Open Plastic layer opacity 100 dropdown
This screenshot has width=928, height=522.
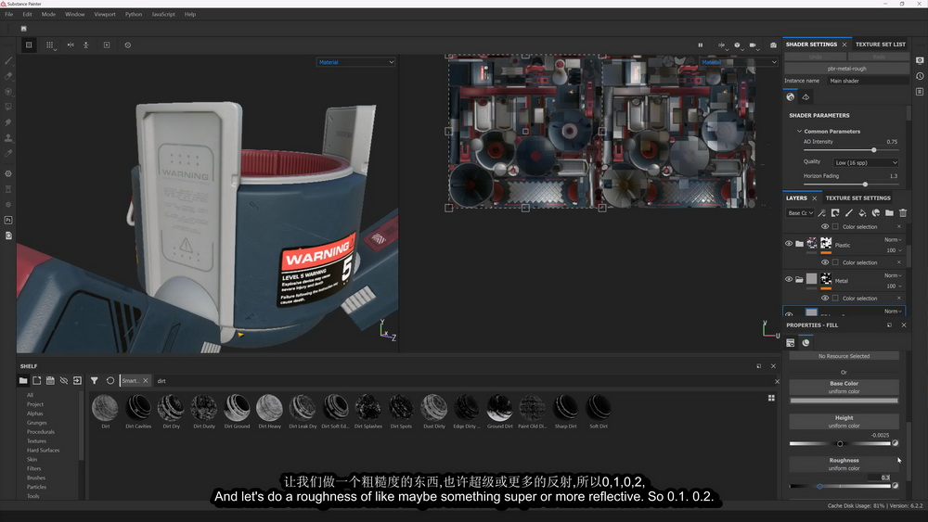click(894, 250)
